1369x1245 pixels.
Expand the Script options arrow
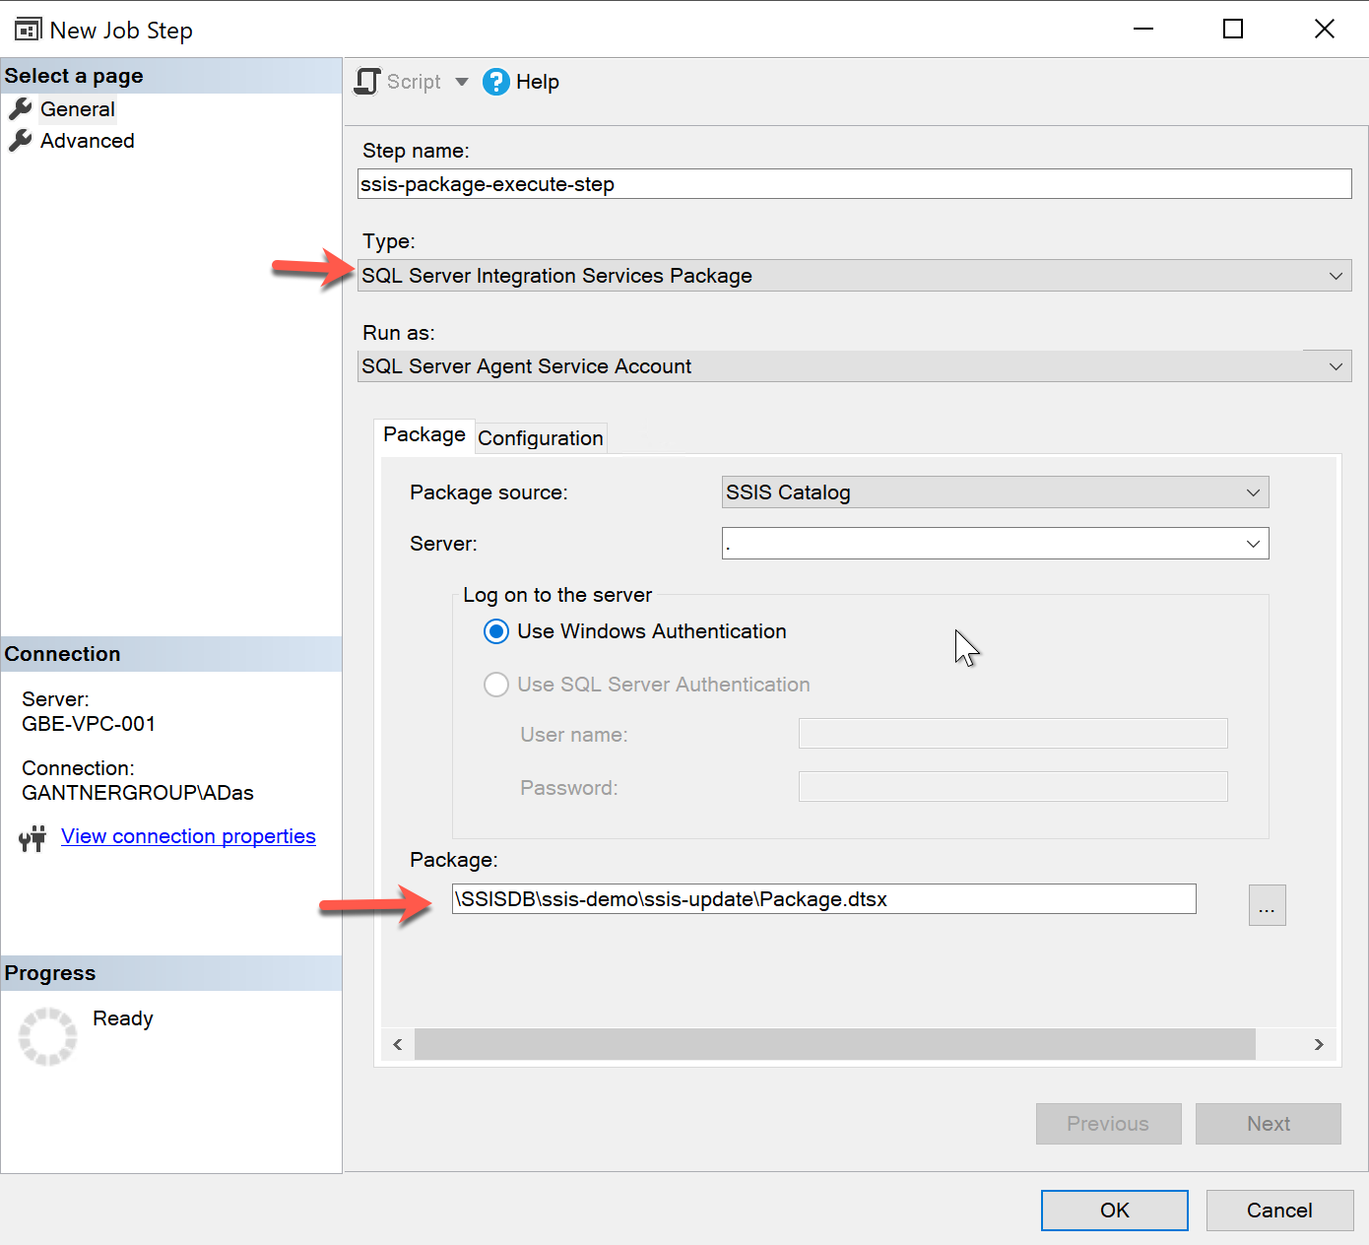[x=461, y=82]
